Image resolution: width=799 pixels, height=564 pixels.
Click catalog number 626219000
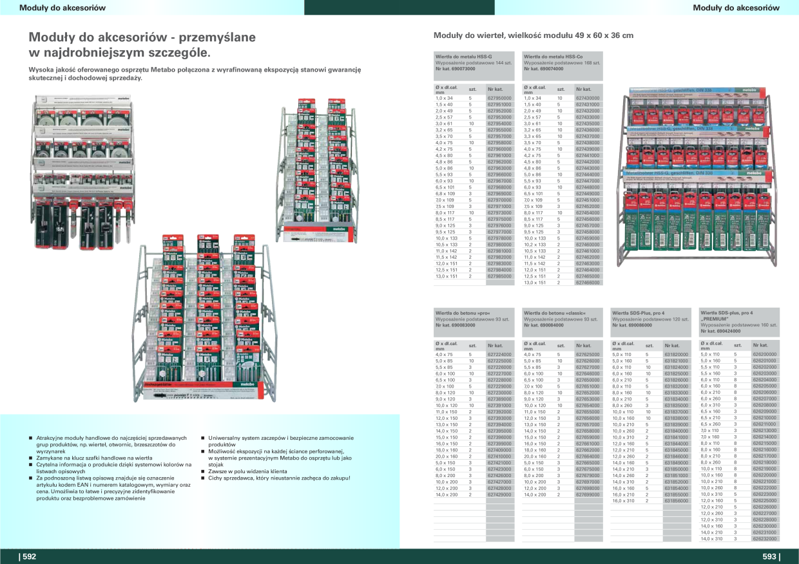765,469
